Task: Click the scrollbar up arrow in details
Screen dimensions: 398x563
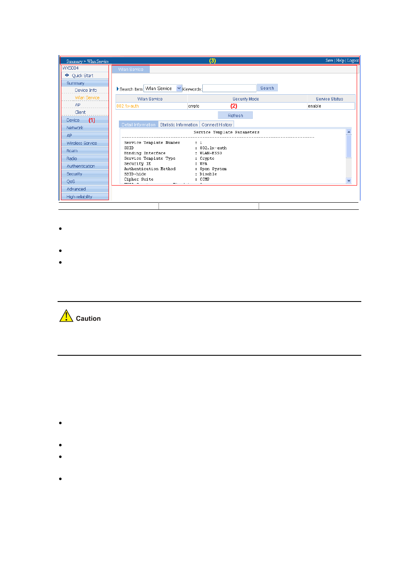Action: click(x=349, y=131)
